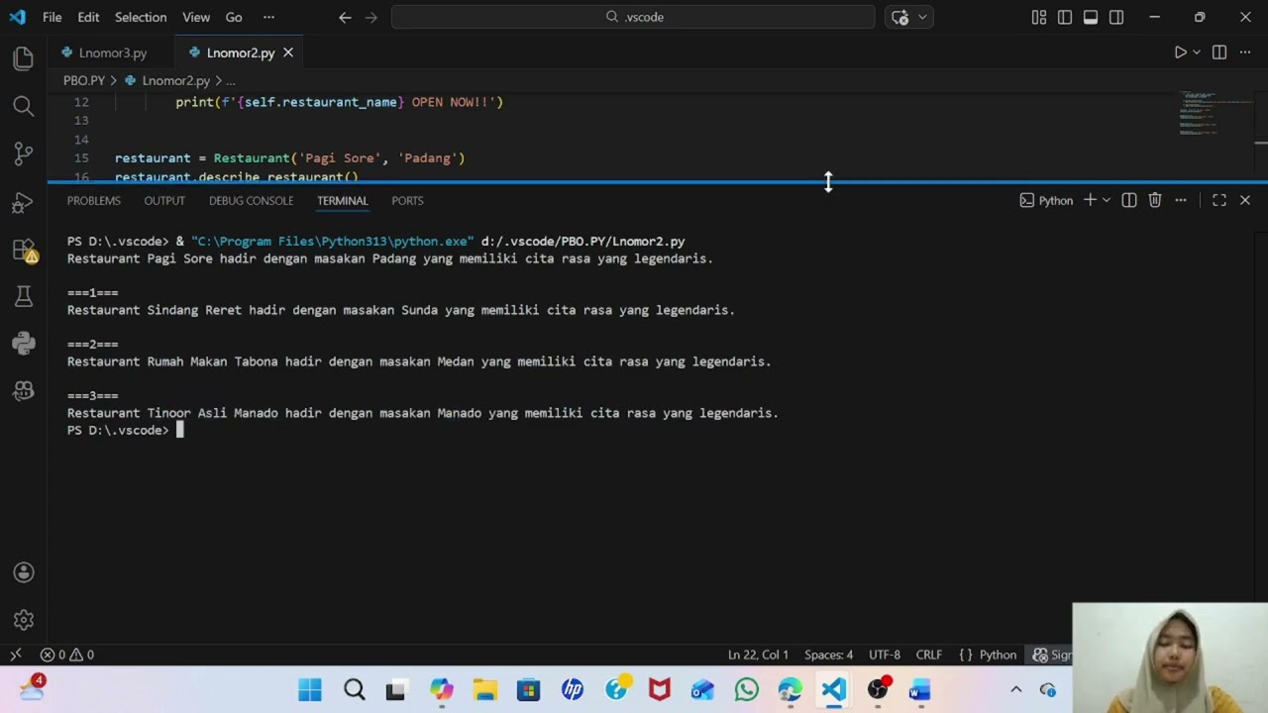
Task: Toggle the bottom Panel visibility
Action: (x=1091, y=17)
